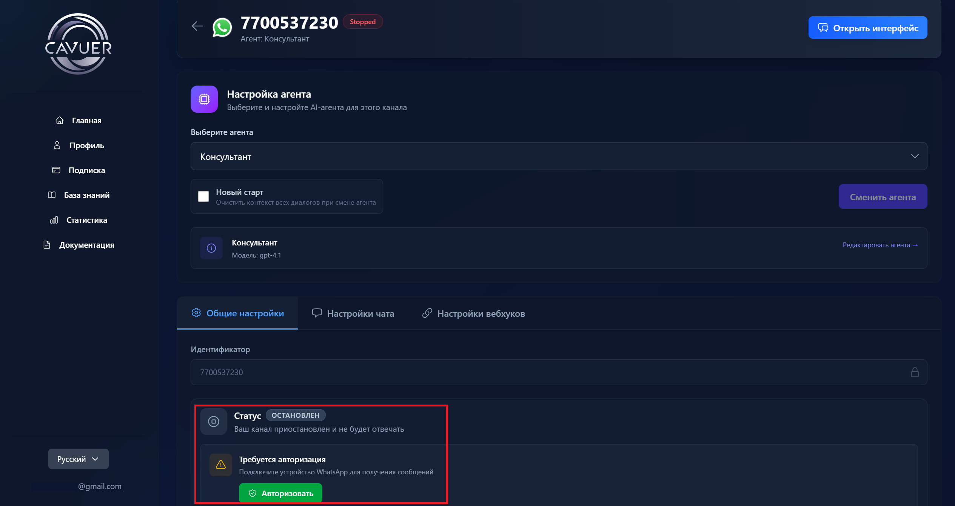Image resolution: width=955 pixels, height=506 pixels.
Task: Enable the Новый старт checkbox
Action: click(203, 196)
